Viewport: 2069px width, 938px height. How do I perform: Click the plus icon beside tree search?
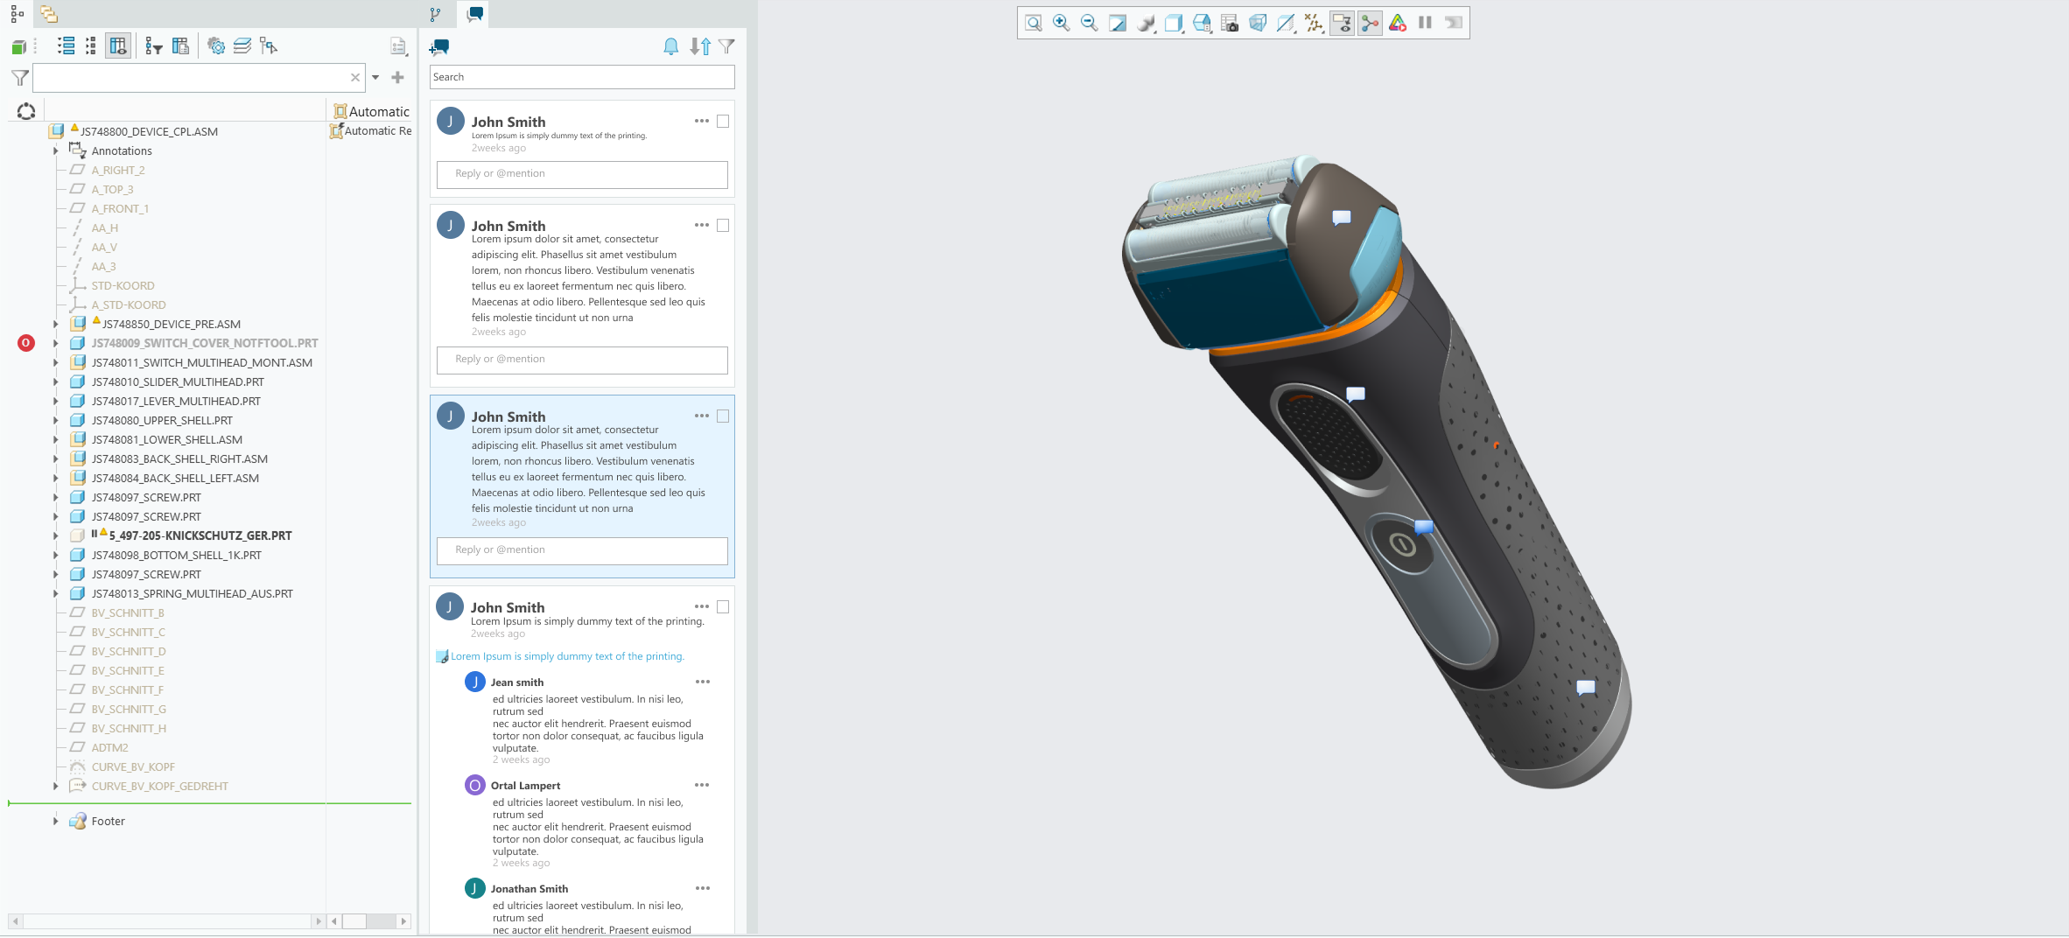click(397, 78)
